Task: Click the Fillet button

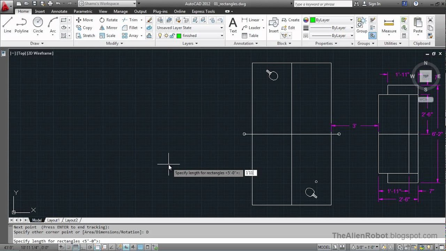Action: (130, 28)
